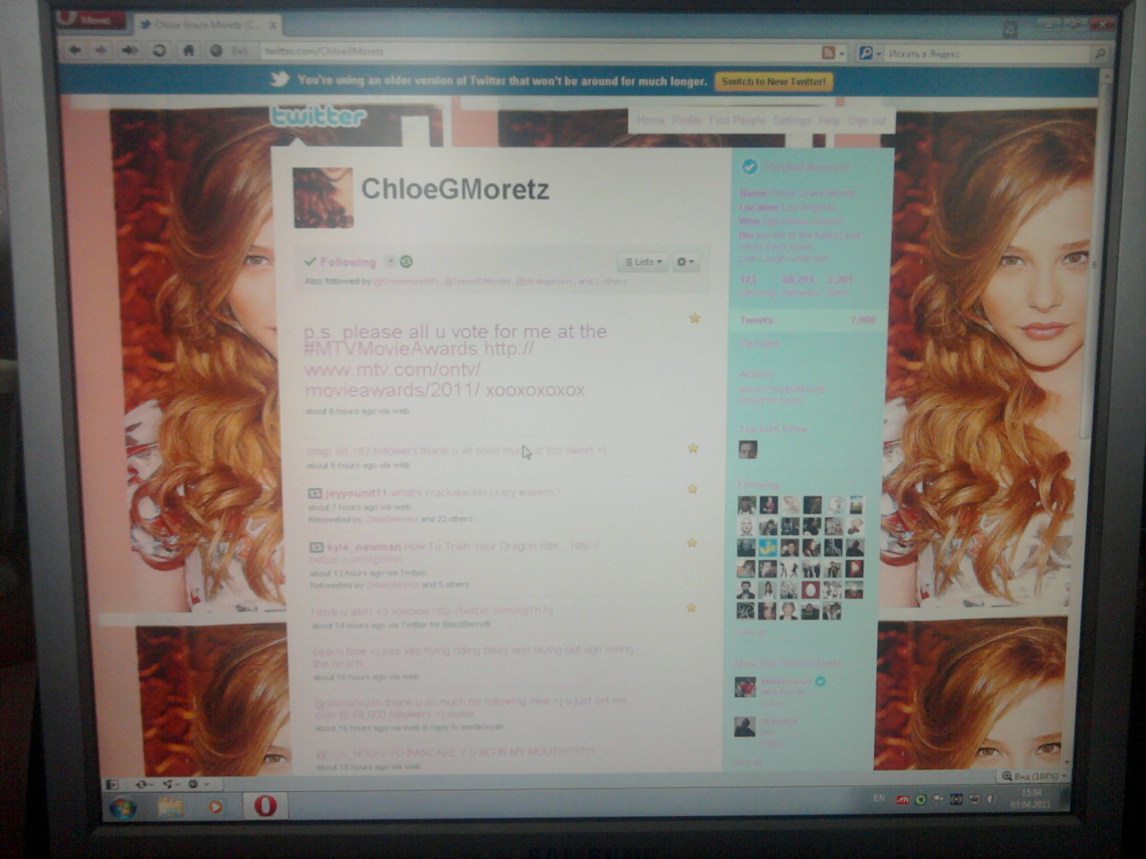Open kyle_newman username link
The image size is (1146, 859).
pyautogui.click(x=364, y=547)
